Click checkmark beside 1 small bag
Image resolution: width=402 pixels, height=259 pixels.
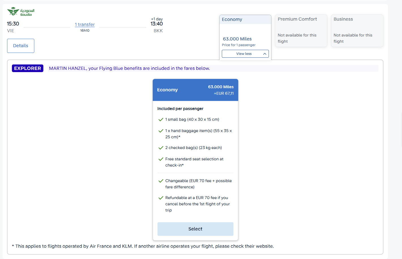(161, 120)
